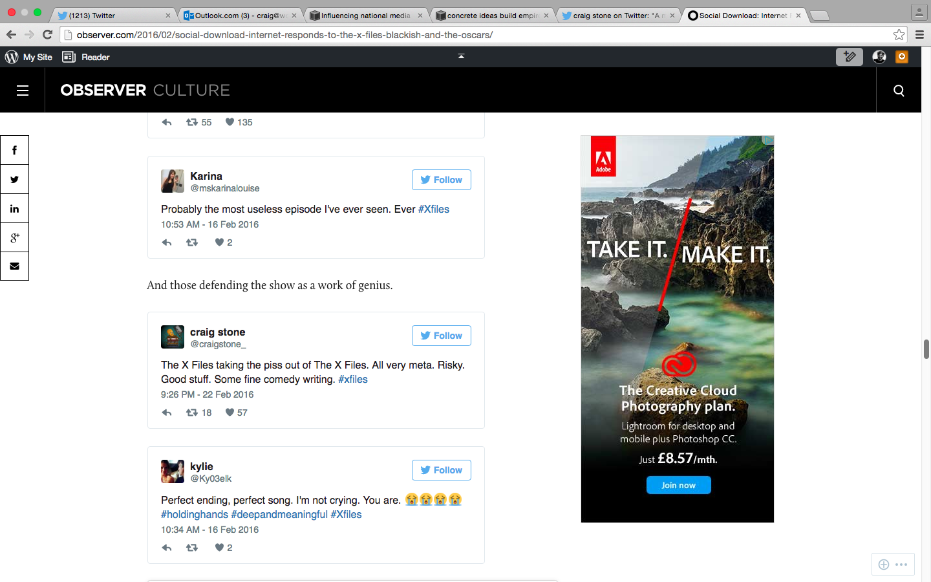
Task: Share the article on Facebook
Action: [x=14, y=150]
